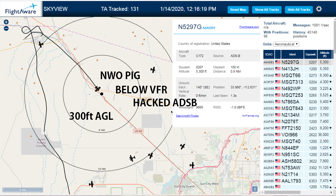Open the Units Aeronautical dropdown
Screen dimensions: 336x196
click(286, 44)
